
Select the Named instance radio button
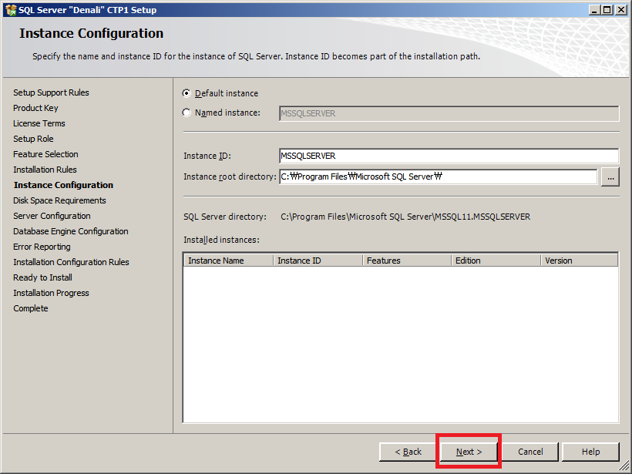coord(187,113)
